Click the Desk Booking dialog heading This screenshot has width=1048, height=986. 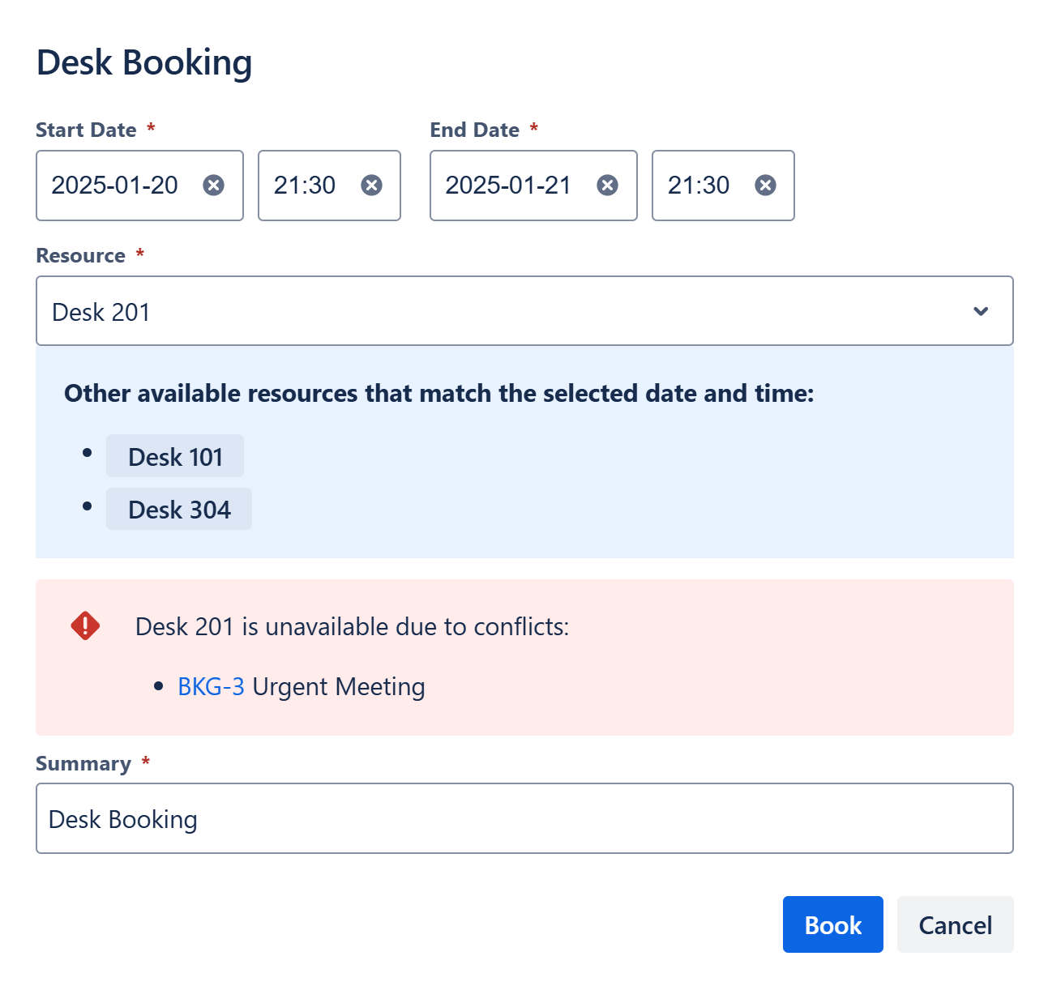tap(144, 63)
